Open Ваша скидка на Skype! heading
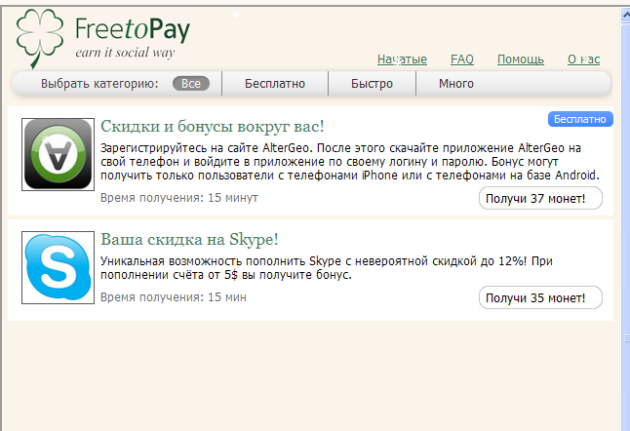The image size is (630, 431). (x=189, y=240)
